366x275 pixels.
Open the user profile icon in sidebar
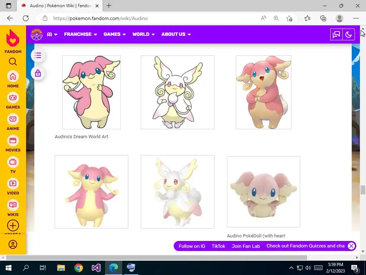click(13, 244)
